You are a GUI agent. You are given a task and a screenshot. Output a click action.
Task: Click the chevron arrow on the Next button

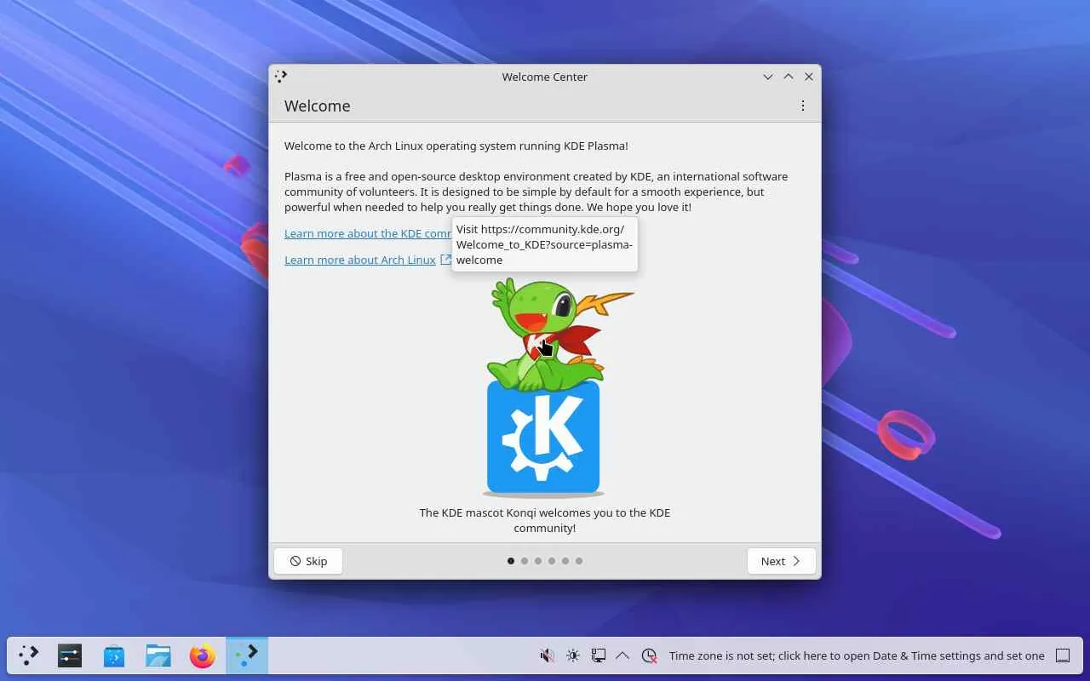coord(796,561)
